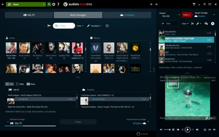
Task: Start playback with the play button
Action: click(188, 130)
